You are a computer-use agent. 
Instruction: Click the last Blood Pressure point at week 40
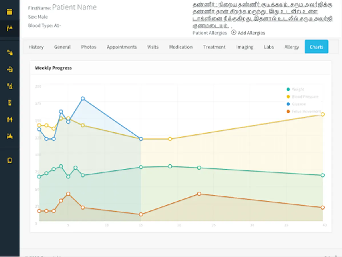tap(323, 114)
